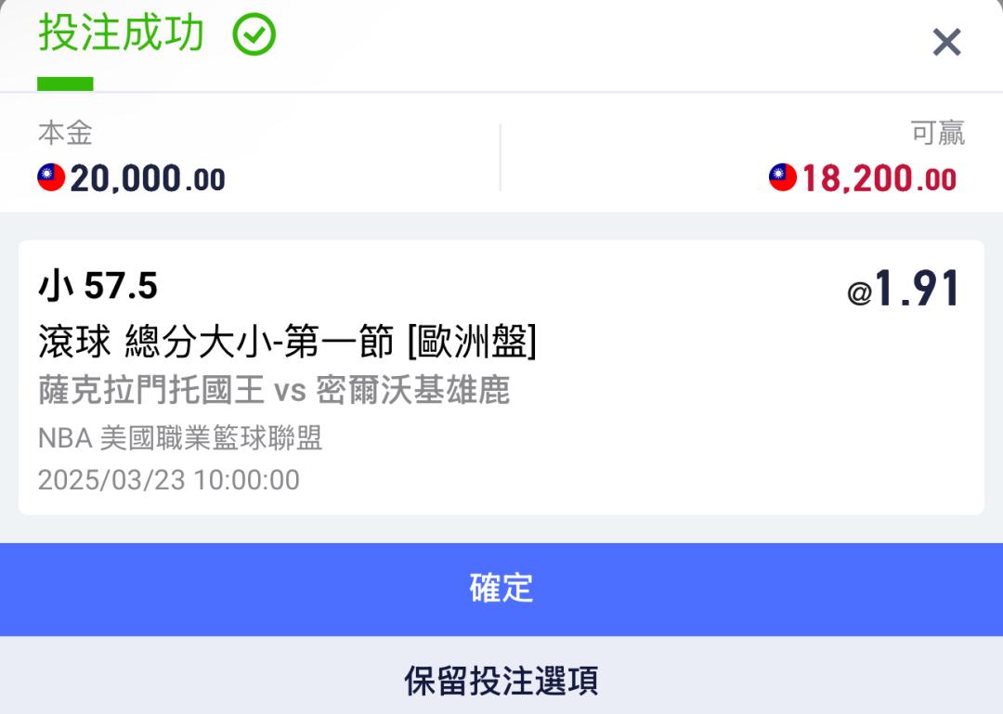This screenshot has height=714, width=1003.
Task: Click the 可贏 label
Action: (938, 133)
